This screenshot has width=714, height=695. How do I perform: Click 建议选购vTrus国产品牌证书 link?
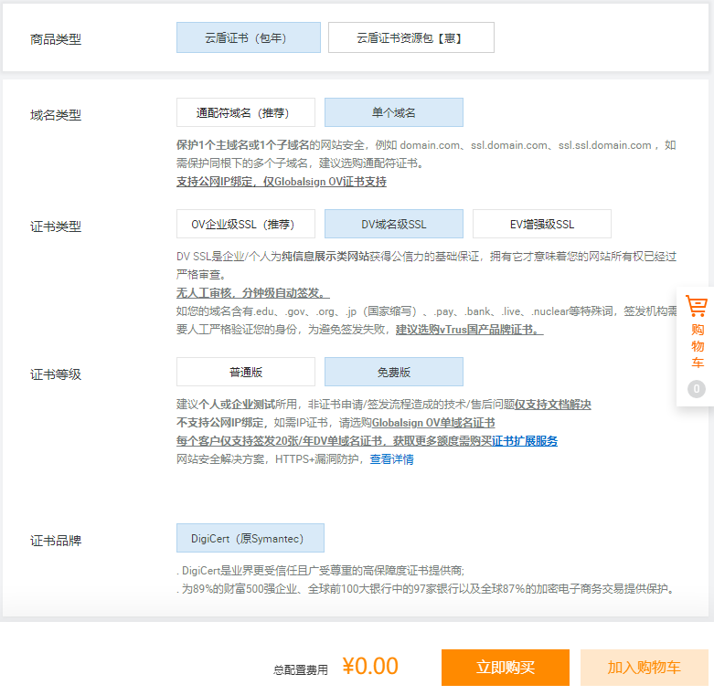click(x=469, y=329)
